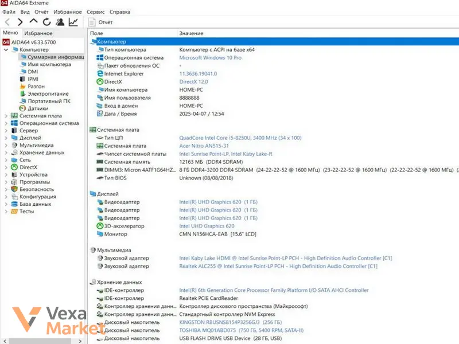Click the Монитор icon in list
This screenshot has height=344, width=459.
pyautogui.click(x=100, y=234)
